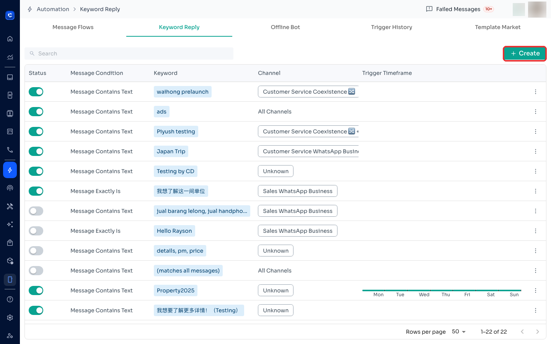This screenshot has width=551, height=344.
Task: Open the Rows per page dropdown
Action: click(x=458, y=332)
